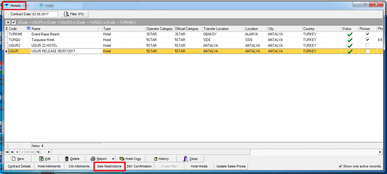Sort by the Name column header

[66, 29]
